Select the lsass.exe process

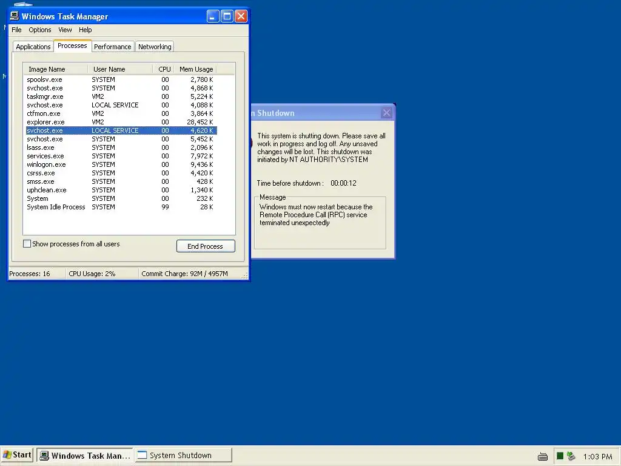(x=121, y=147)
